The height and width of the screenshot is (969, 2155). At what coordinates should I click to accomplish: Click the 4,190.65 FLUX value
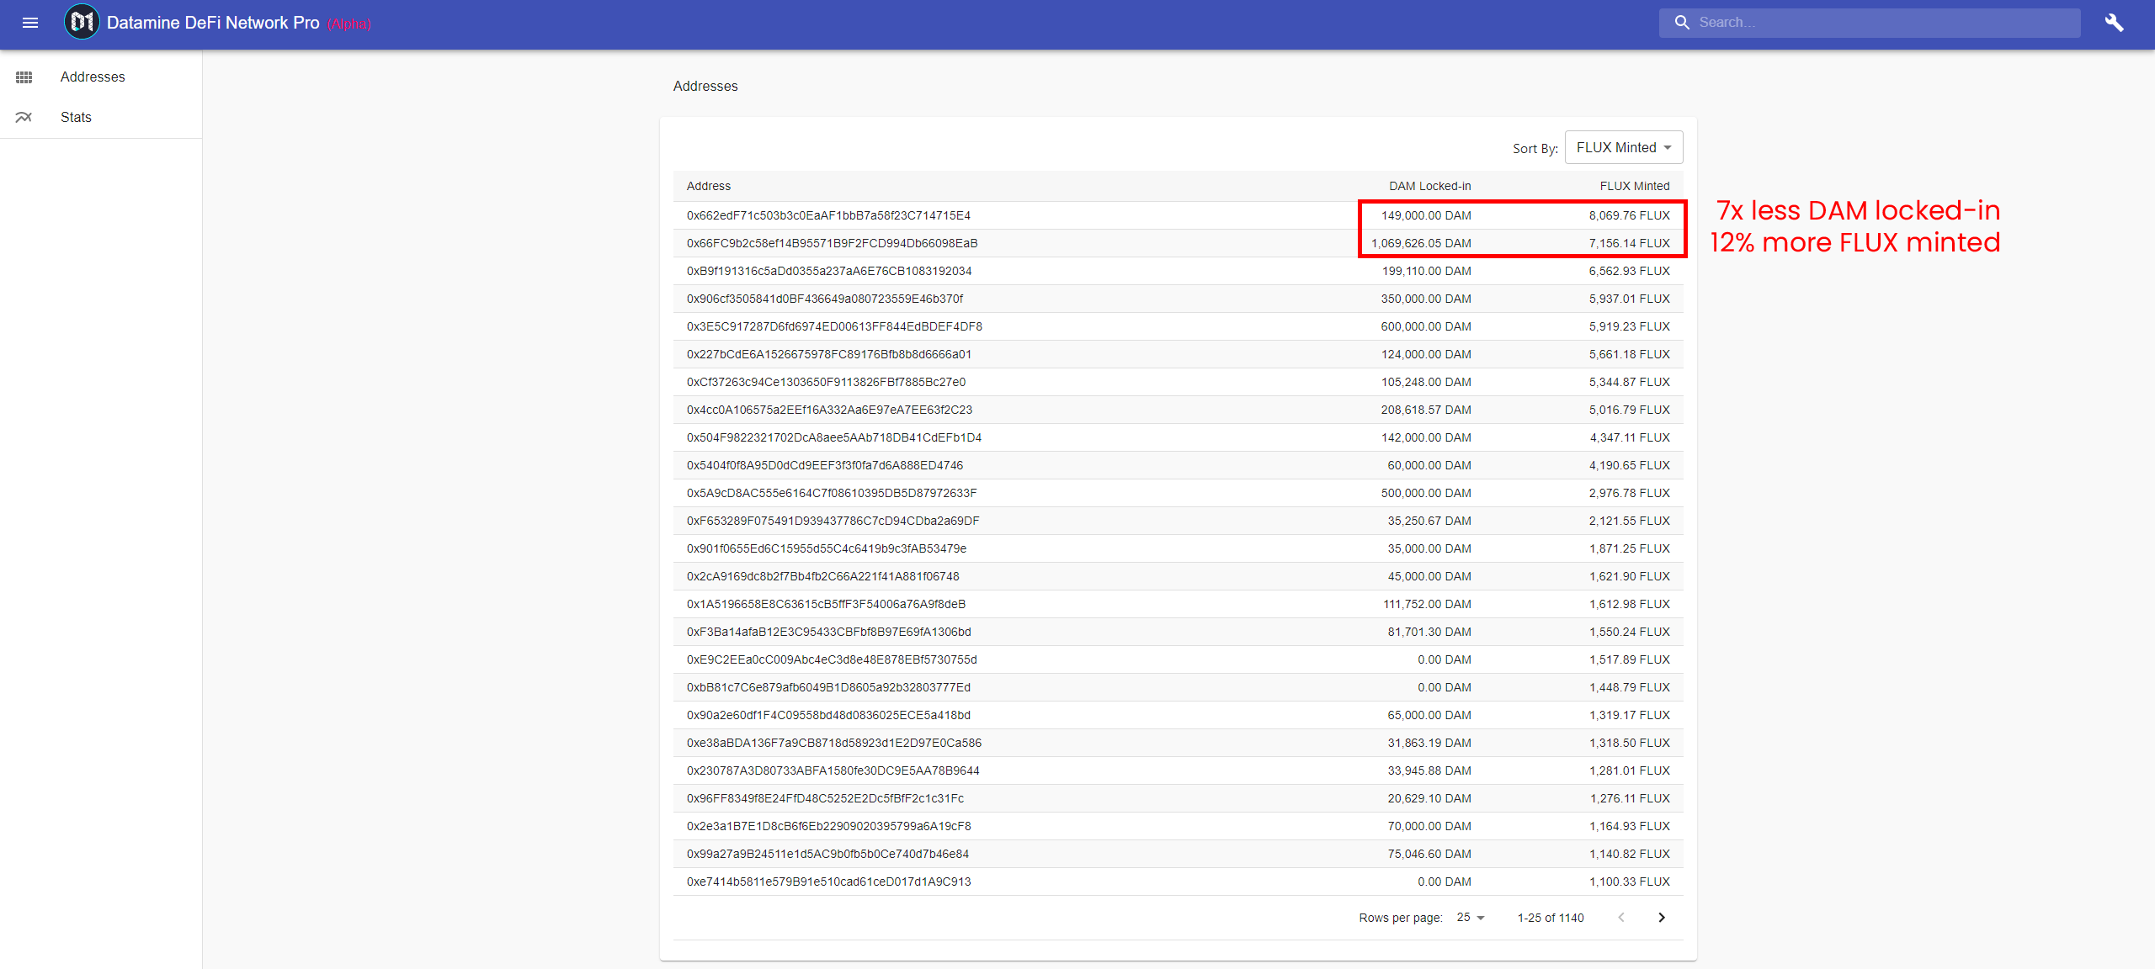pyautogui.click(x=1630, y=465)
